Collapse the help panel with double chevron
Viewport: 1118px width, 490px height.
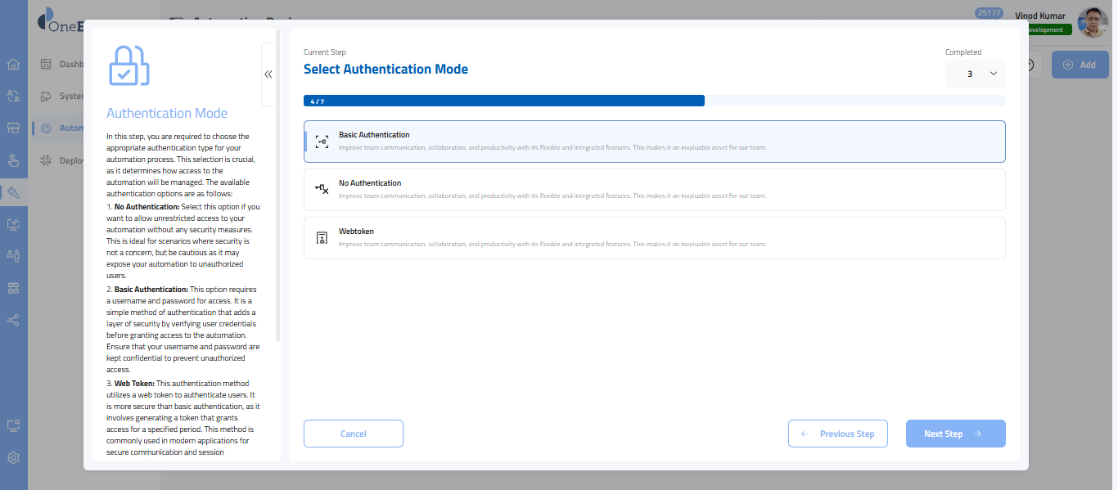tap(268, 74)
